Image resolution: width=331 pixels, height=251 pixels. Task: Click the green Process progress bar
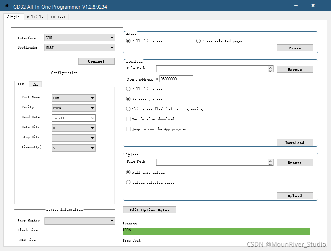(x=216, y=231)
